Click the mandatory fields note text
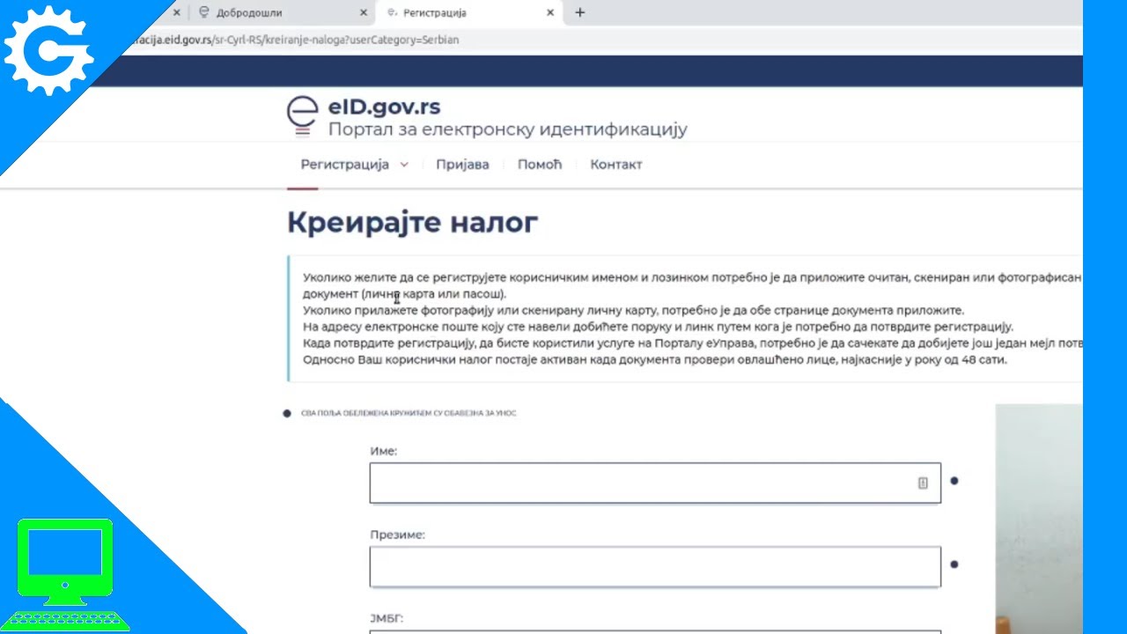Image resolution: width=1127 pixels, height=634 pixels. coord(409,413)
